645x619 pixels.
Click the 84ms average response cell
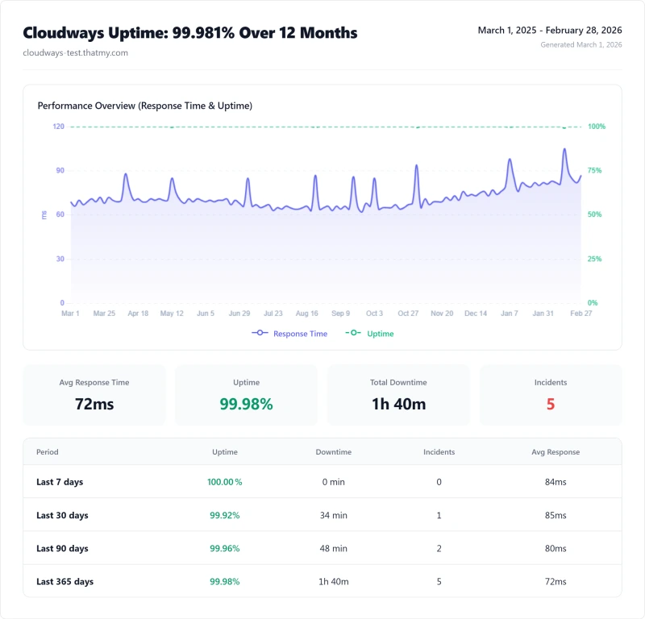556,482
